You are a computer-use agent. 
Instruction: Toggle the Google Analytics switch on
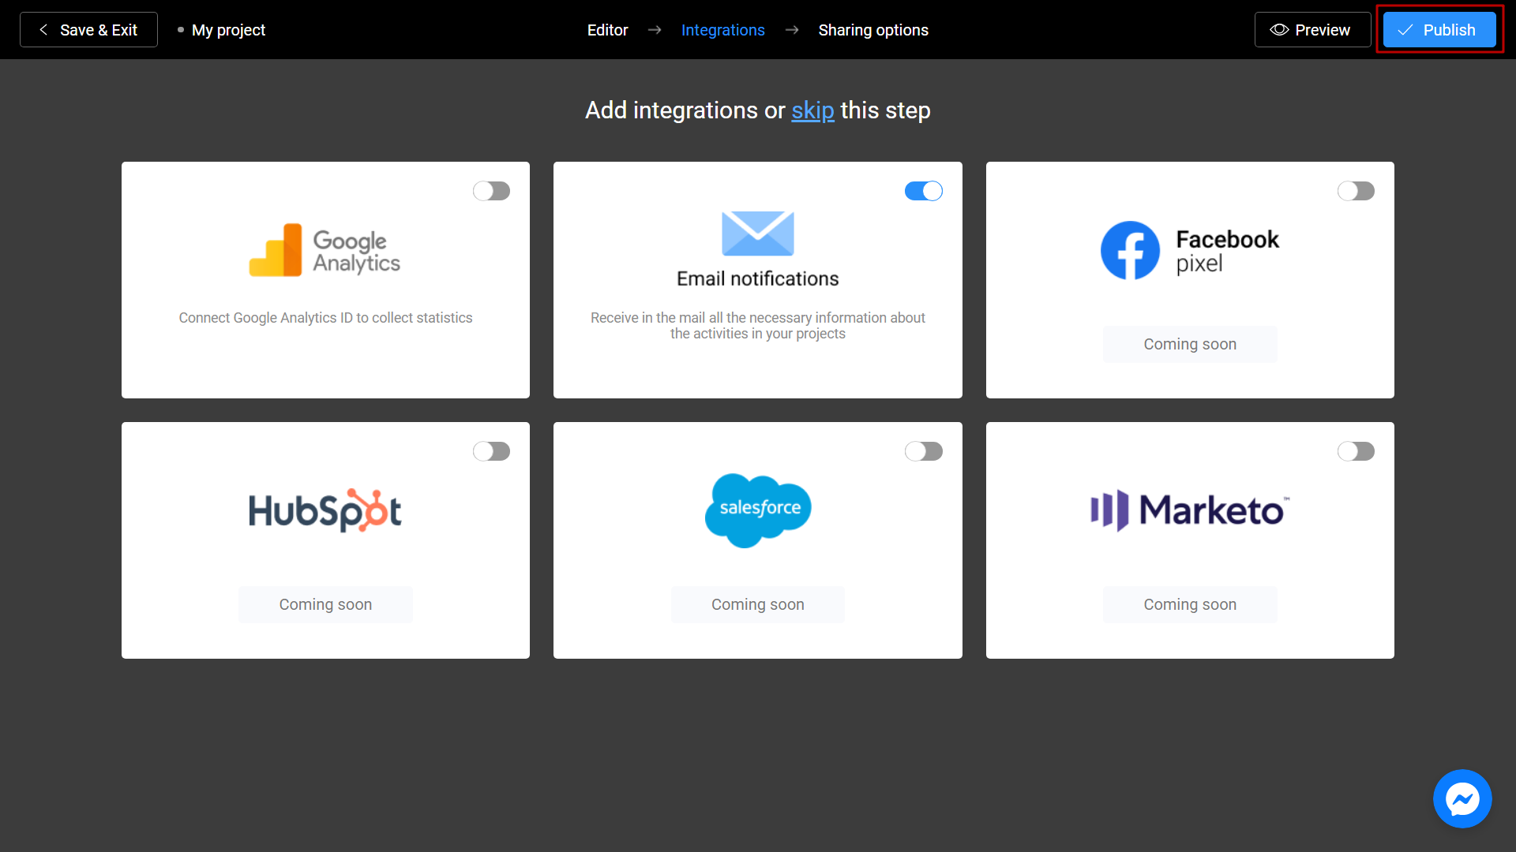[x=491, y=192]
